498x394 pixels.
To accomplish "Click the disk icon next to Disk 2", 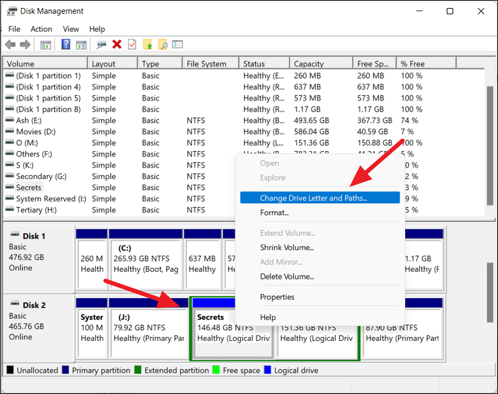I will click(15, 304).
